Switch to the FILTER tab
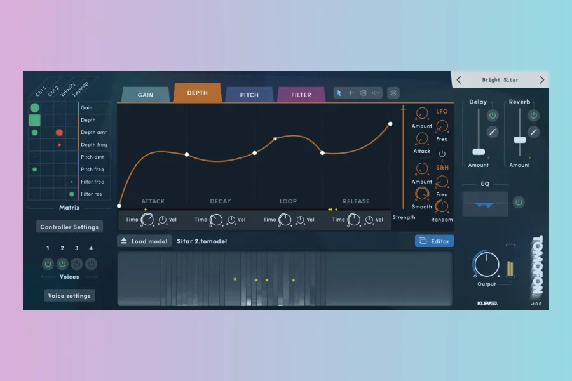The width and height of the screenshot is (572, 381). coord(301,95)
